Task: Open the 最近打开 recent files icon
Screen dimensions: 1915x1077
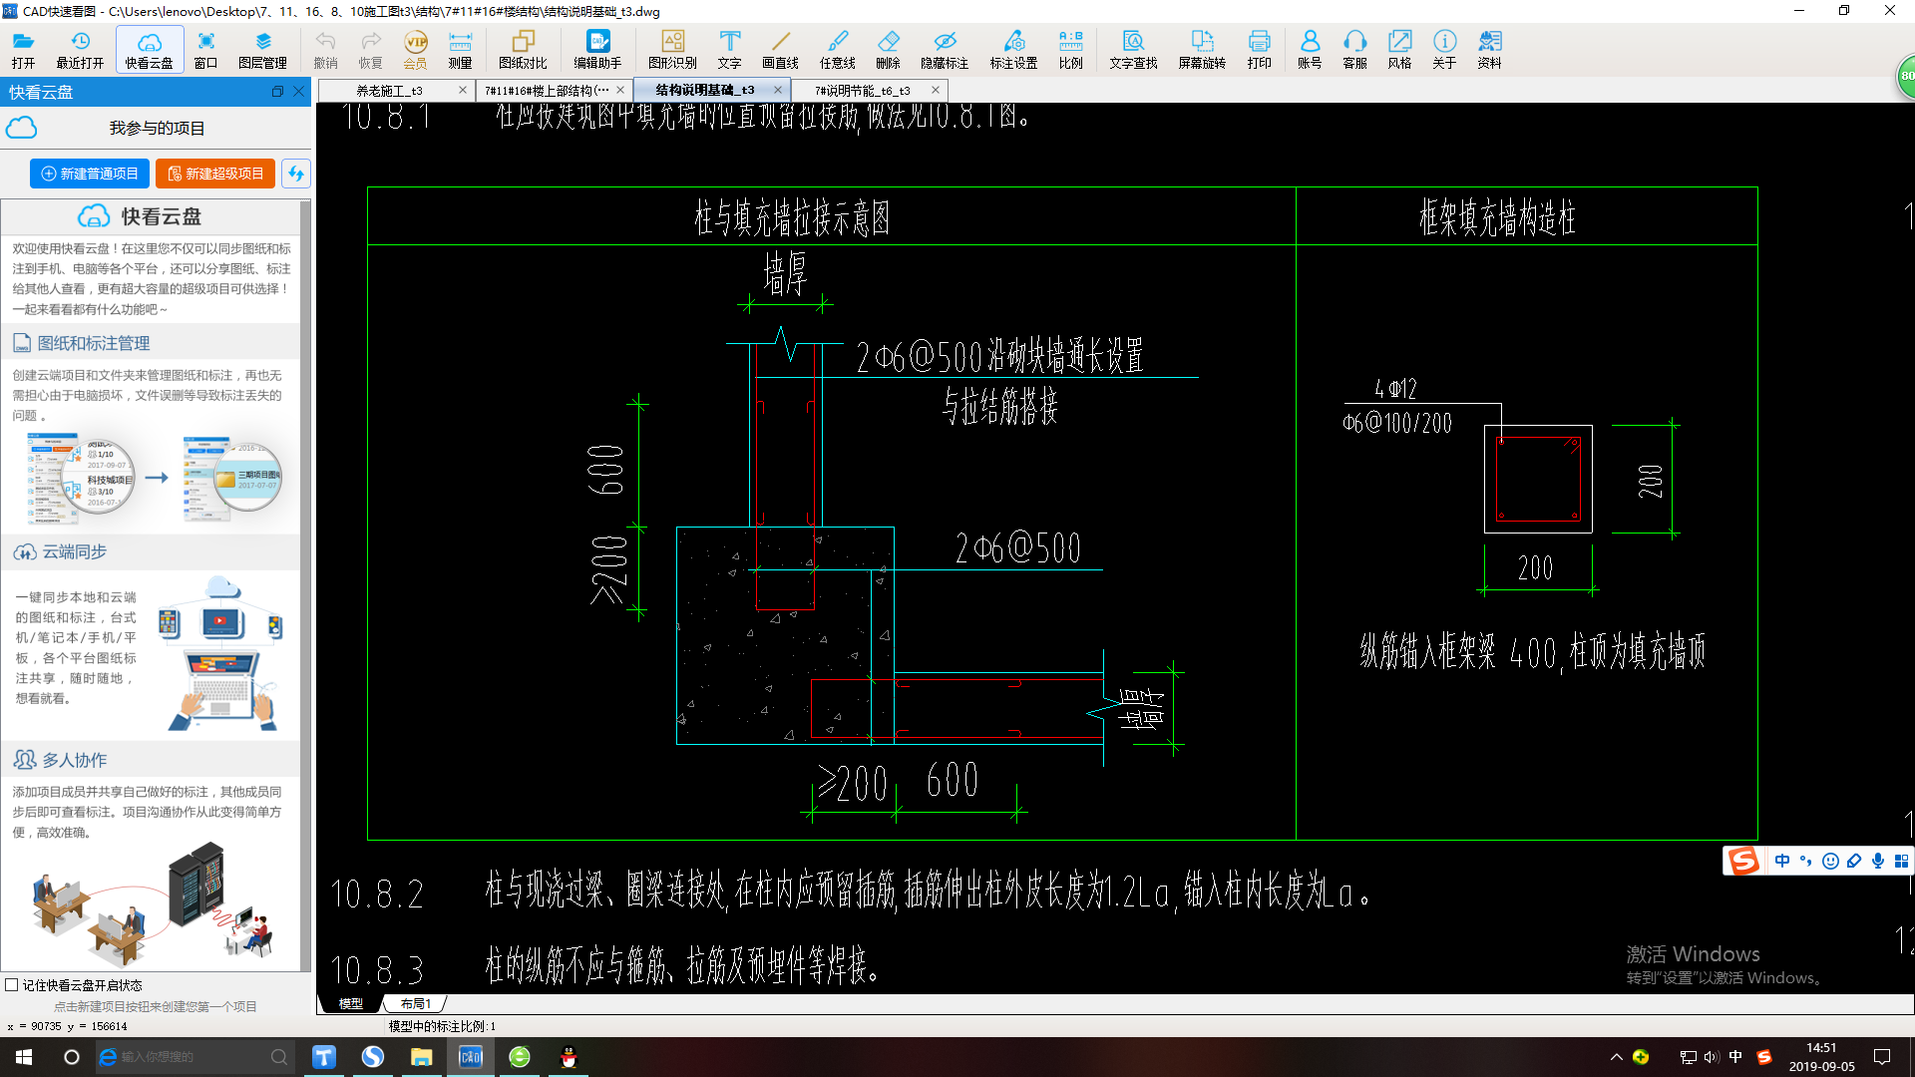Action: point(80,49)
